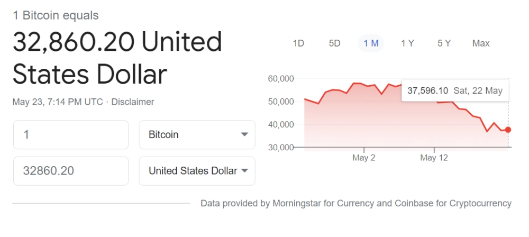Viewport: 529px width, 237px height.
Task: Select the 1D chart range tab
Action: (x=298, y=43)
